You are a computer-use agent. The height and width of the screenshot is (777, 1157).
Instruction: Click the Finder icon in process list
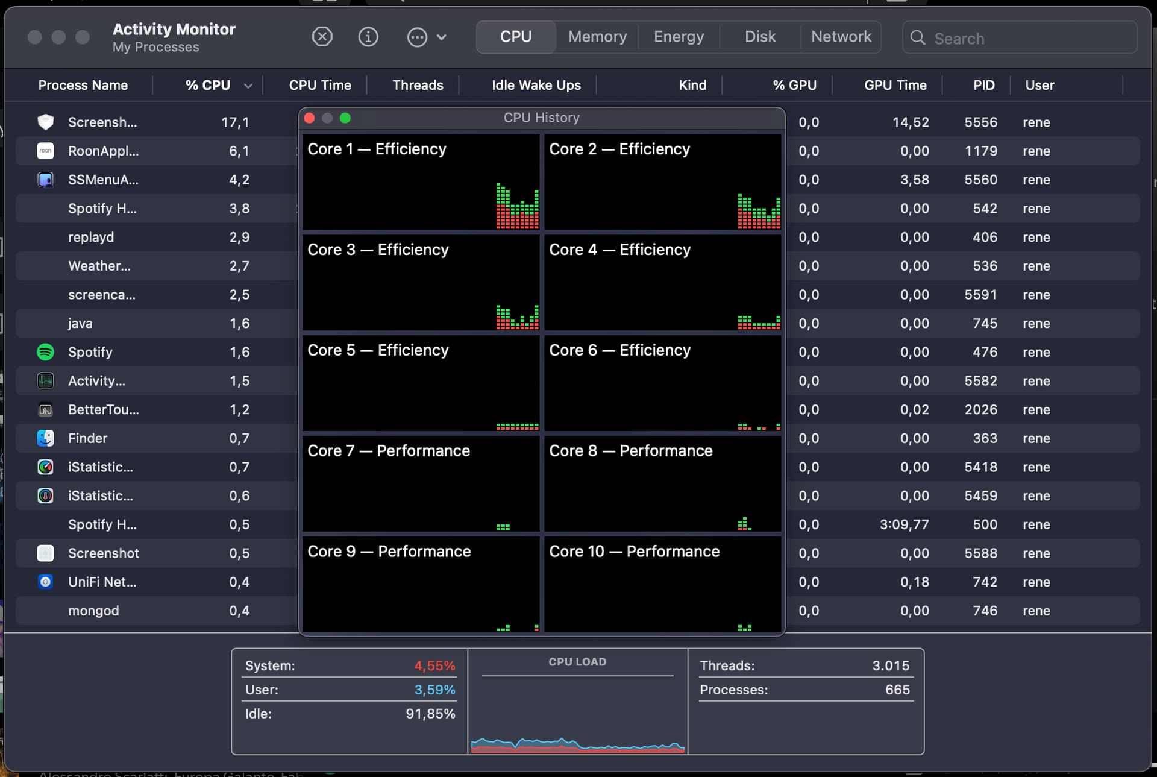click(x=46, y=438)
